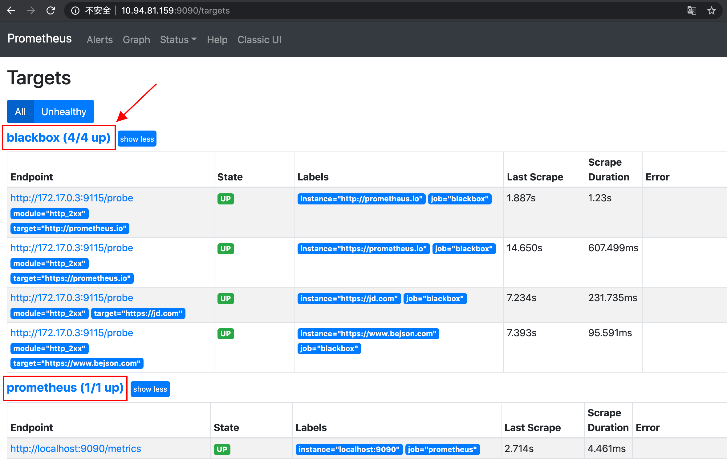Screen dimensions: 727x460
Task: Open probe endpoint for https://jd.com target
Action: pos(71,297)
